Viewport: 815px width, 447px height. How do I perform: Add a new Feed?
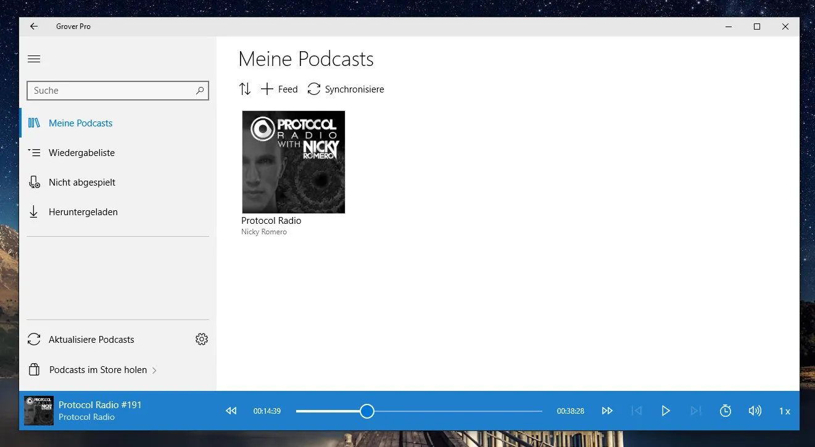pos(279,89)
